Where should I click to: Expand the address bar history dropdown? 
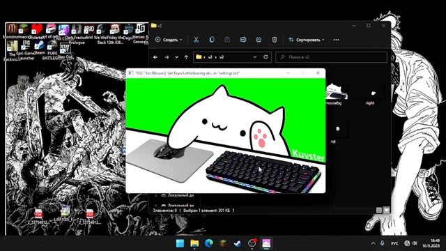pyautogui.click(x=255, y=57)
